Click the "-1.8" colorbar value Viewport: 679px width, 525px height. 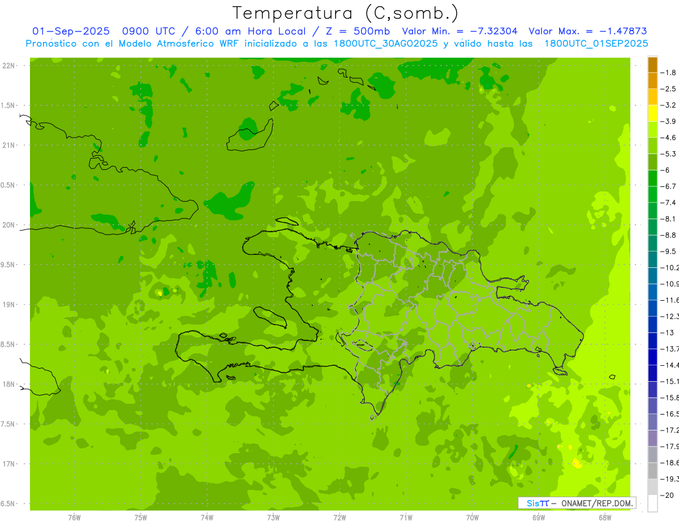click(x=668, y=72)
